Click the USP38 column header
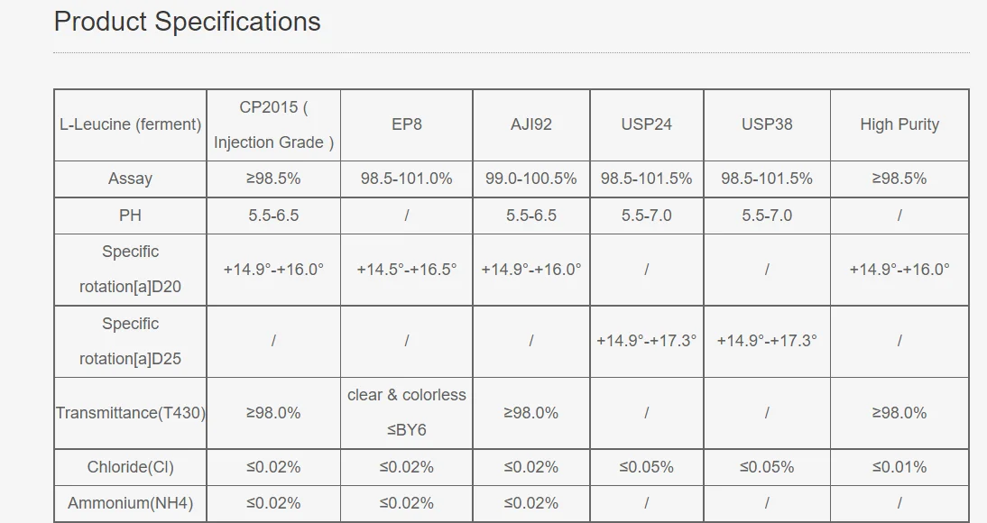The height and width of the screenshot is (523, 987). [x=767, y=124]
